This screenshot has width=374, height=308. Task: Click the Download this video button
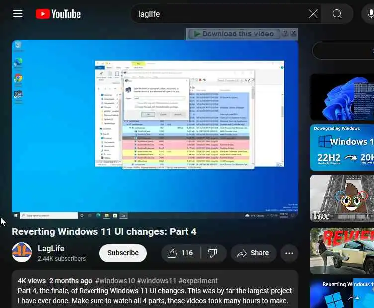click(234, 34)
